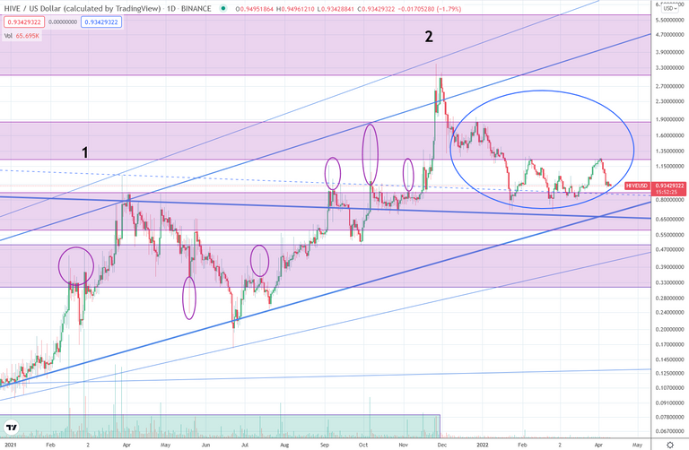The image size is (689, 450).
Task: Click the 0.28000000 price axis label
Action: pos(669,299)
